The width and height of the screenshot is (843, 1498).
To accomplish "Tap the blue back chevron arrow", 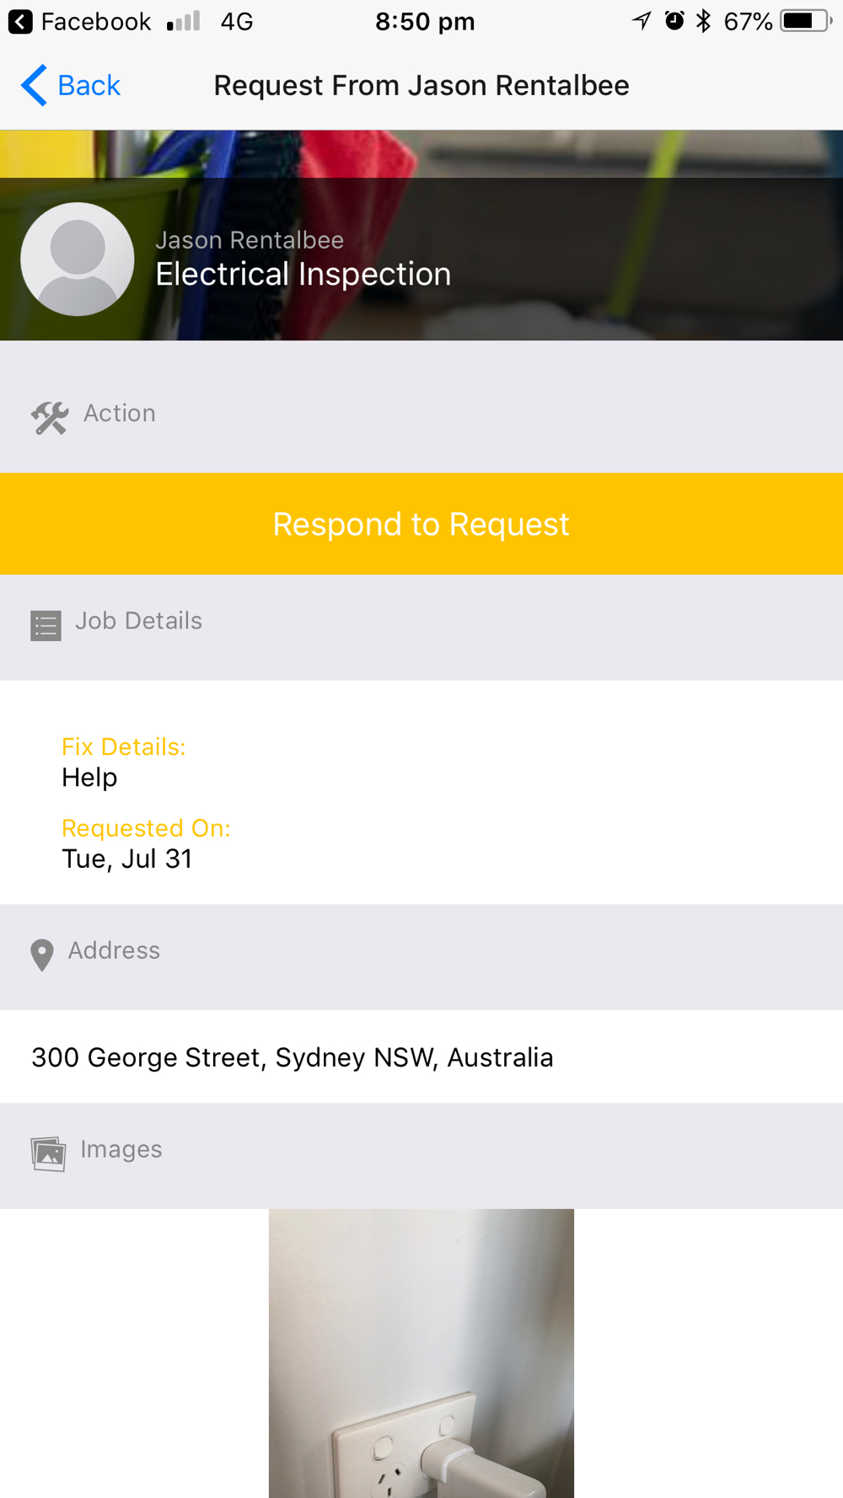I will 34,85.
